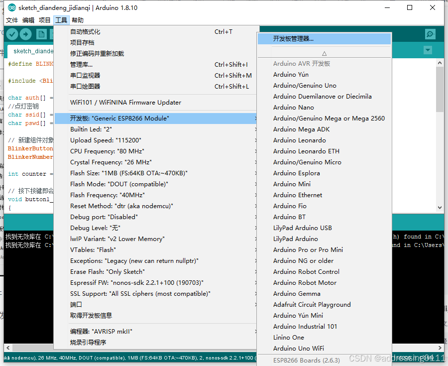The image size is (448, 366).
Task: Select Arduino Pro or Pro Mini
Action: [x=324, y=249]
